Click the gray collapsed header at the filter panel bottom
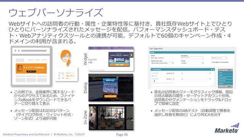 [x=225, y=87]
